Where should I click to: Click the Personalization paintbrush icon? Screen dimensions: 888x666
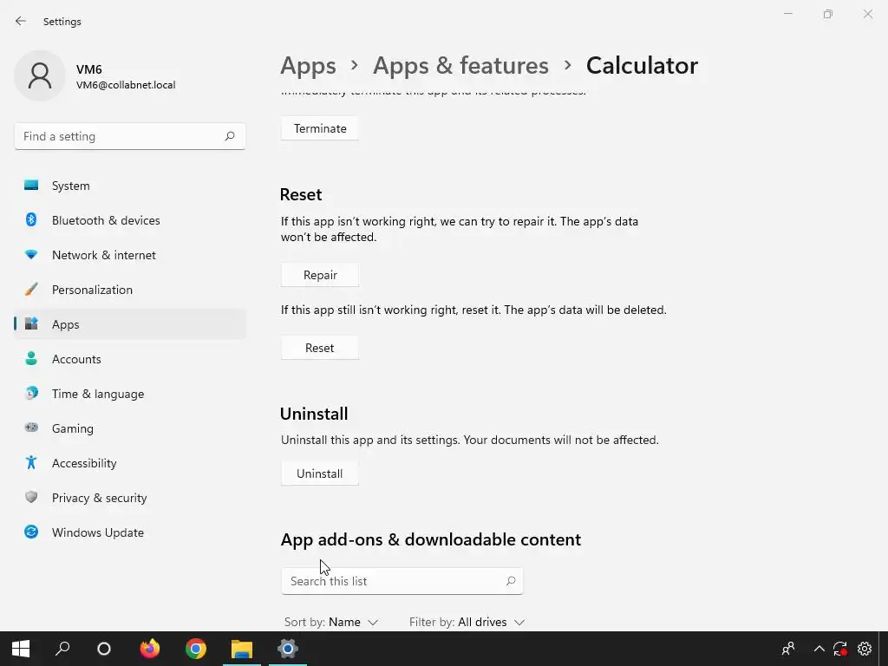coord(31,290)
